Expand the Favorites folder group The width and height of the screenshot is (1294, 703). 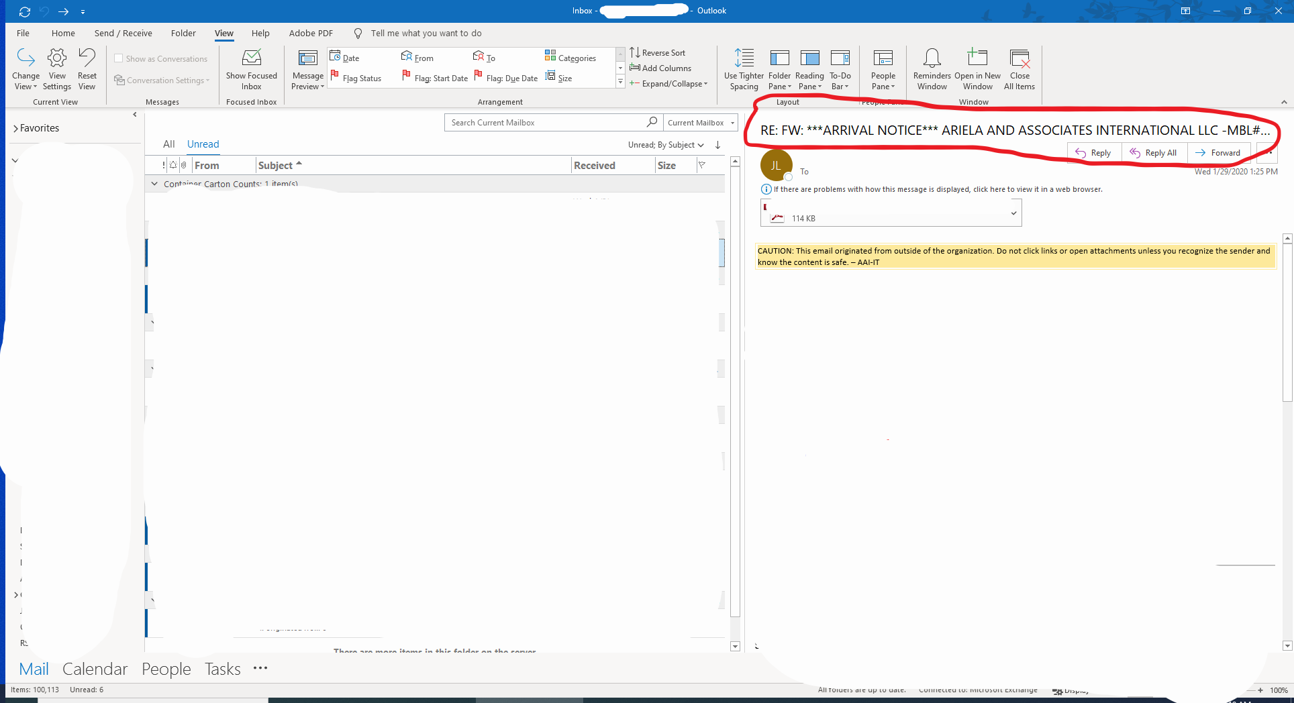[15, 128]
